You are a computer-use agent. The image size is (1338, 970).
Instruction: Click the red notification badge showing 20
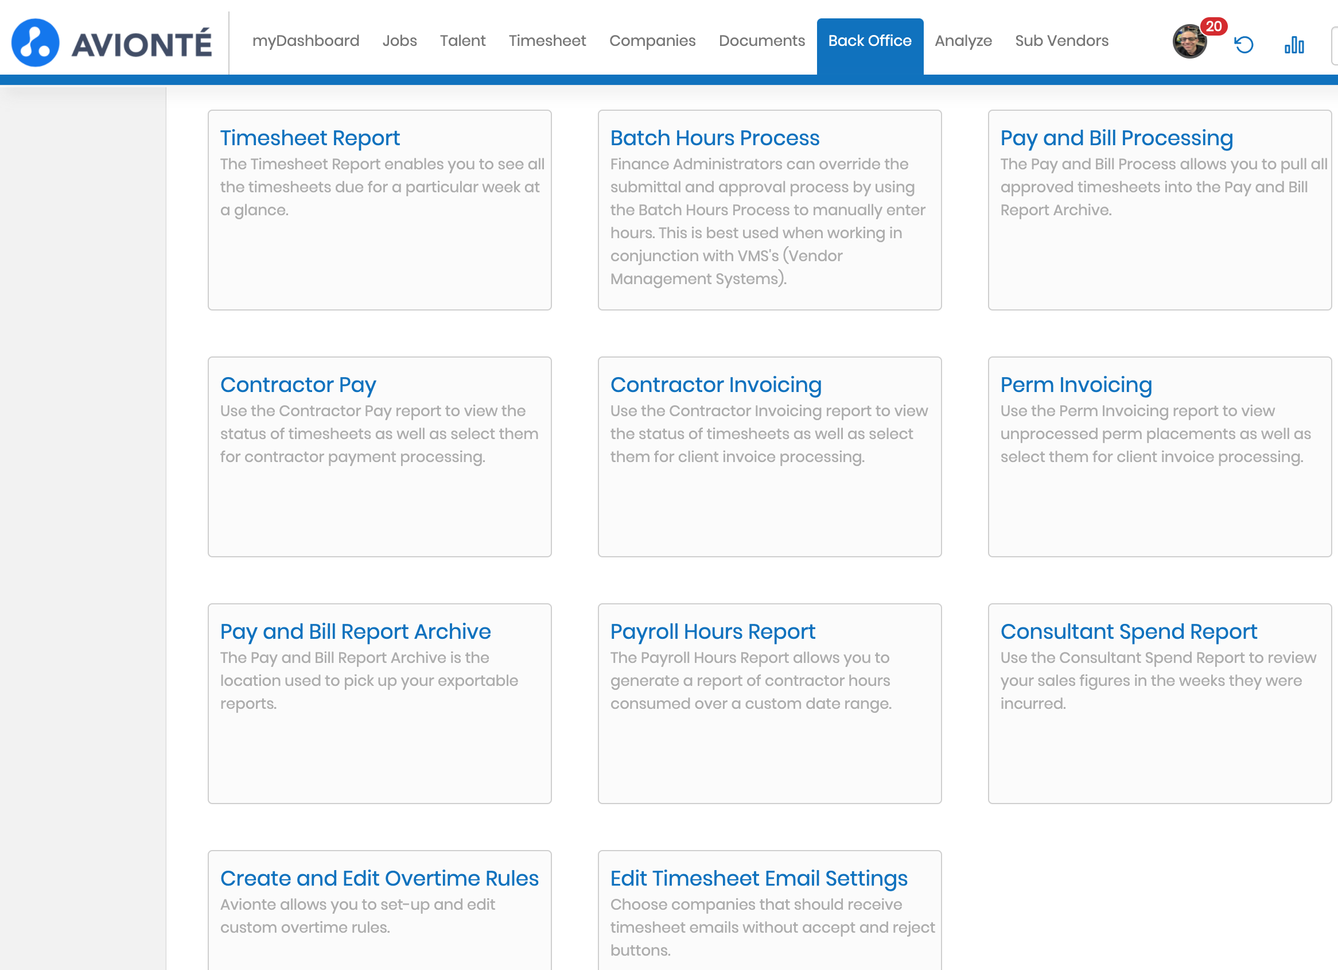(1213, 26)
